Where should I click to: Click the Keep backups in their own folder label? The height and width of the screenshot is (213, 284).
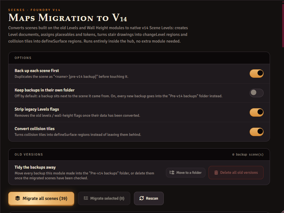44,90
